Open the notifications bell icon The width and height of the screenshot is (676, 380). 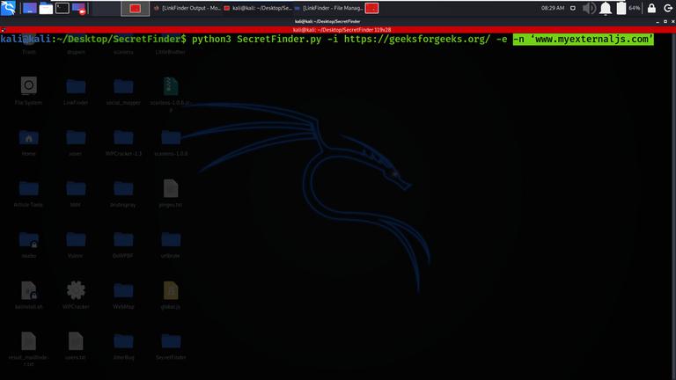606,8
